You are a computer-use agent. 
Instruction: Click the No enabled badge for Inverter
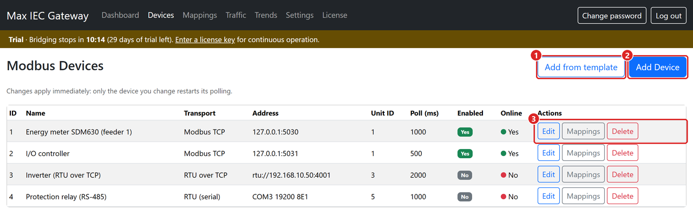click(464, 175)
